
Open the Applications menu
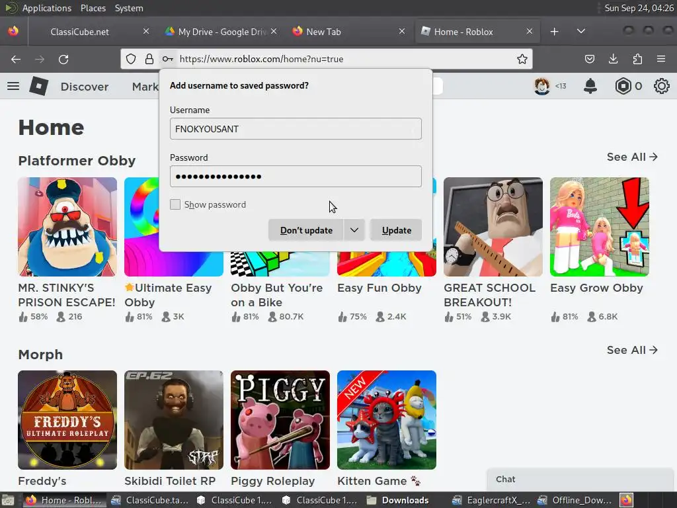[47, 8]
